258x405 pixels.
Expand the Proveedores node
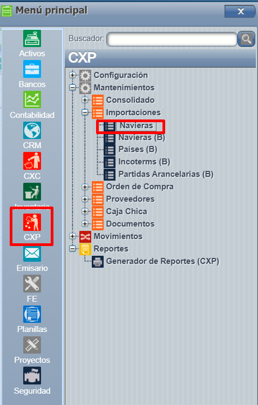pyautogui.click(x=85, y=199)
